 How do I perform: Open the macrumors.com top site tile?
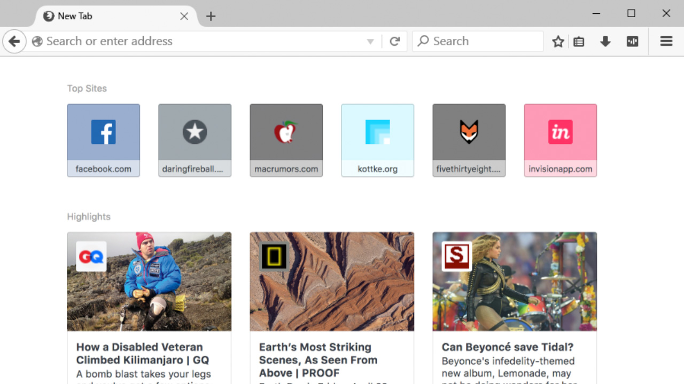click(x=286, y=140)
